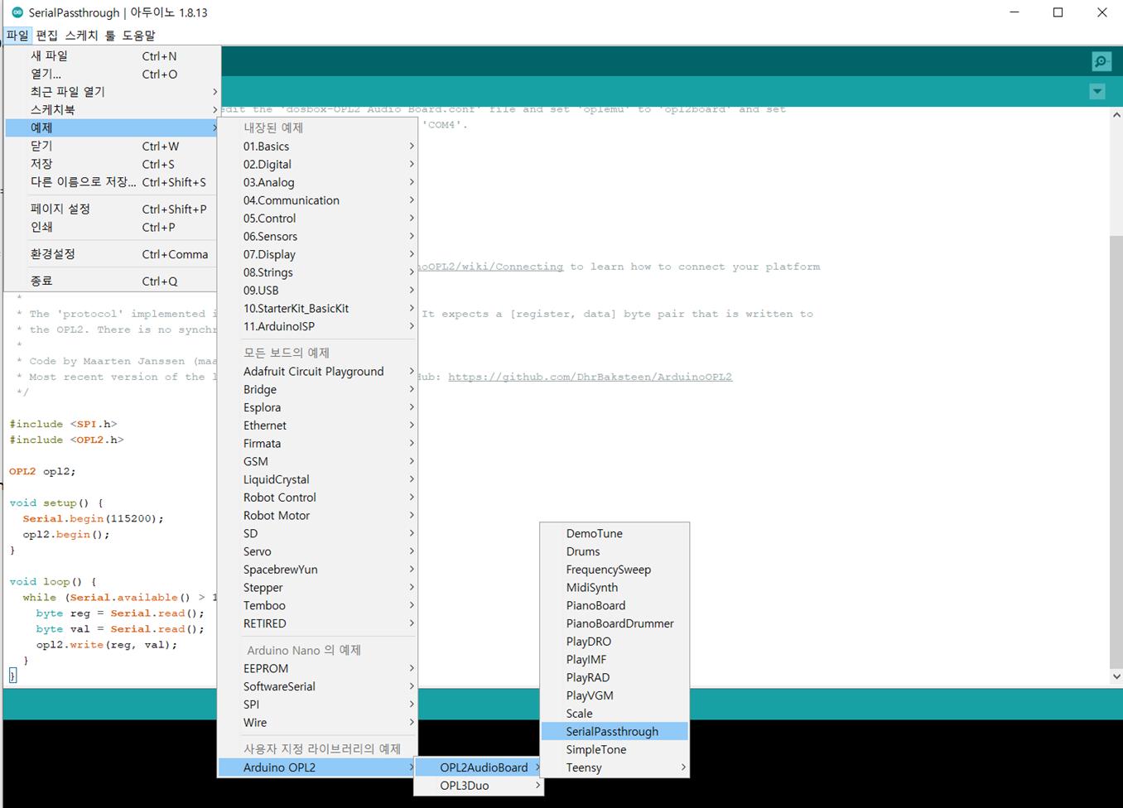Viewport: 1123px width, 808px height.
Task: Follow the wiki/Connecting link in comment
Action: pos(491,267)
